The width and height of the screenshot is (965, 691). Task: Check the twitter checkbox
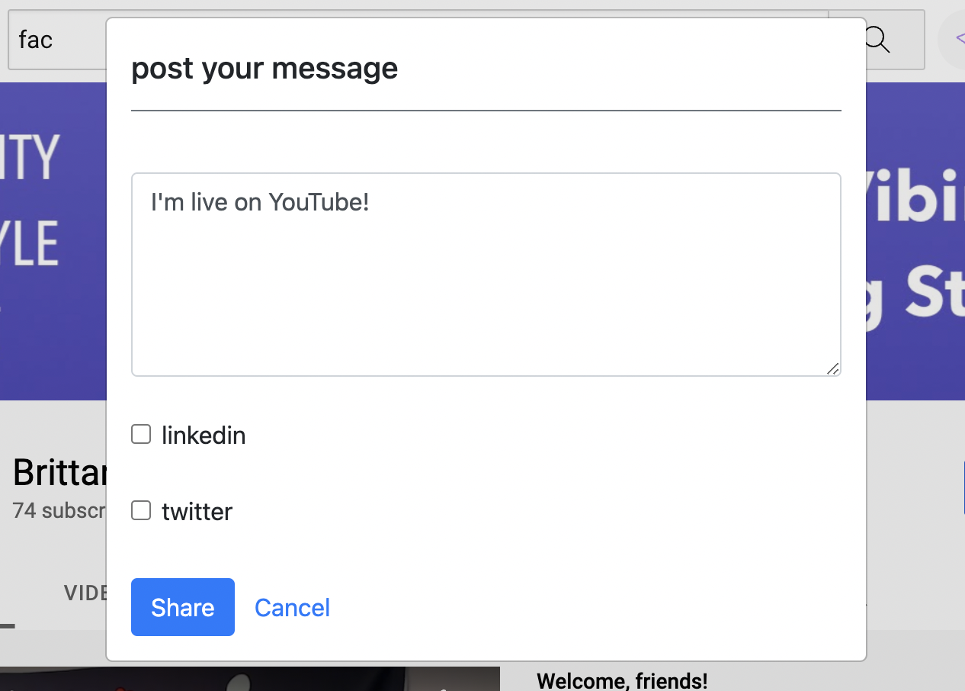coord(141,510)
